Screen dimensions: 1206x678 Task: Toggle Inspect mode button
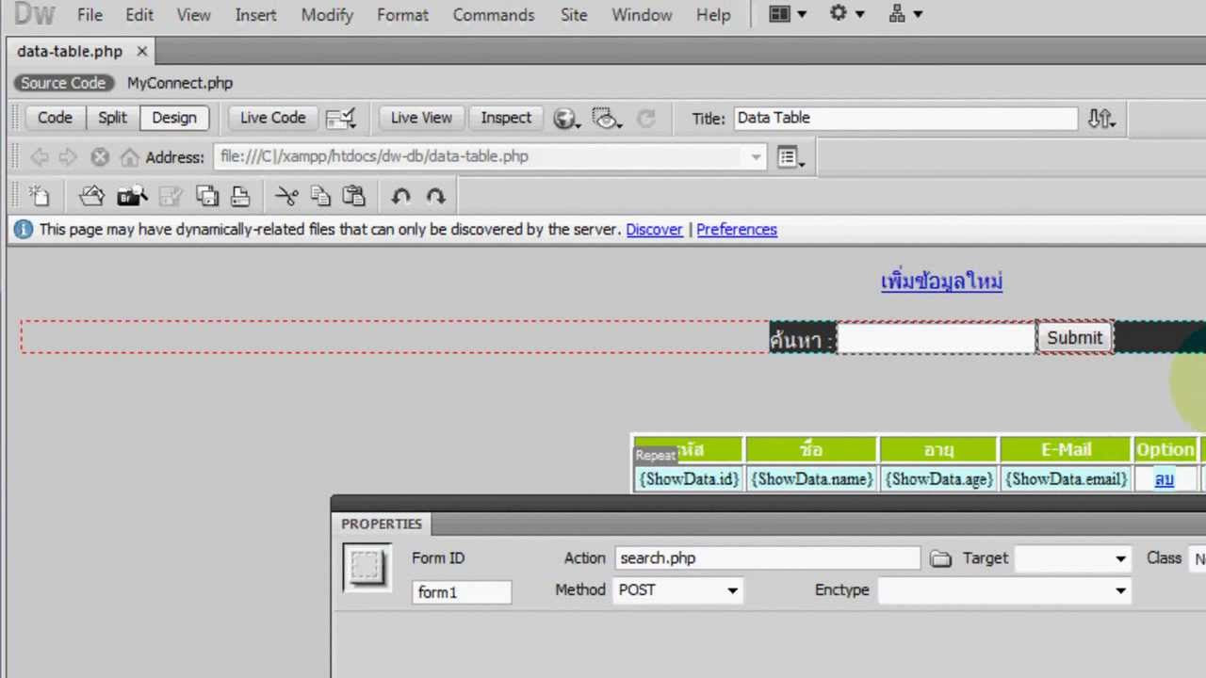[506, 118]
